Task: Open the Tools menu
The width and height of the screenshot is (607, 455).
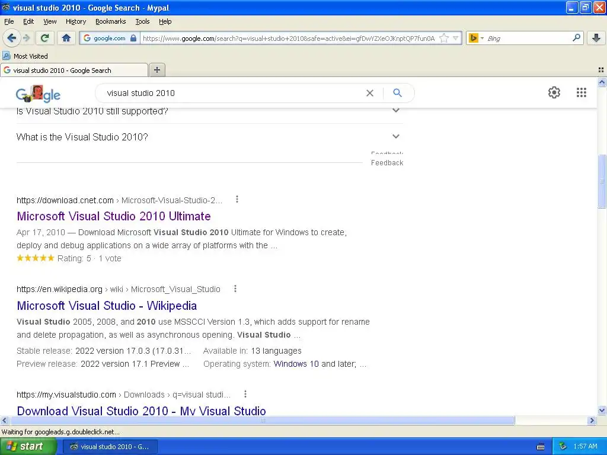Action: click(x=142, y=21)
